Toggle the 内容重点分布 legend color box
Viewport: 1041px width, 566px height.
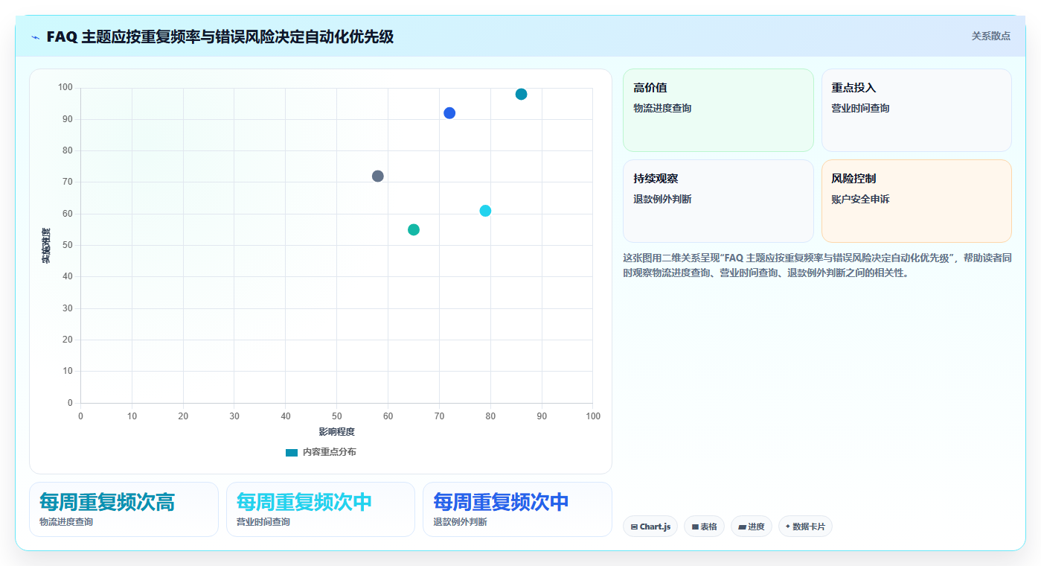292,452
